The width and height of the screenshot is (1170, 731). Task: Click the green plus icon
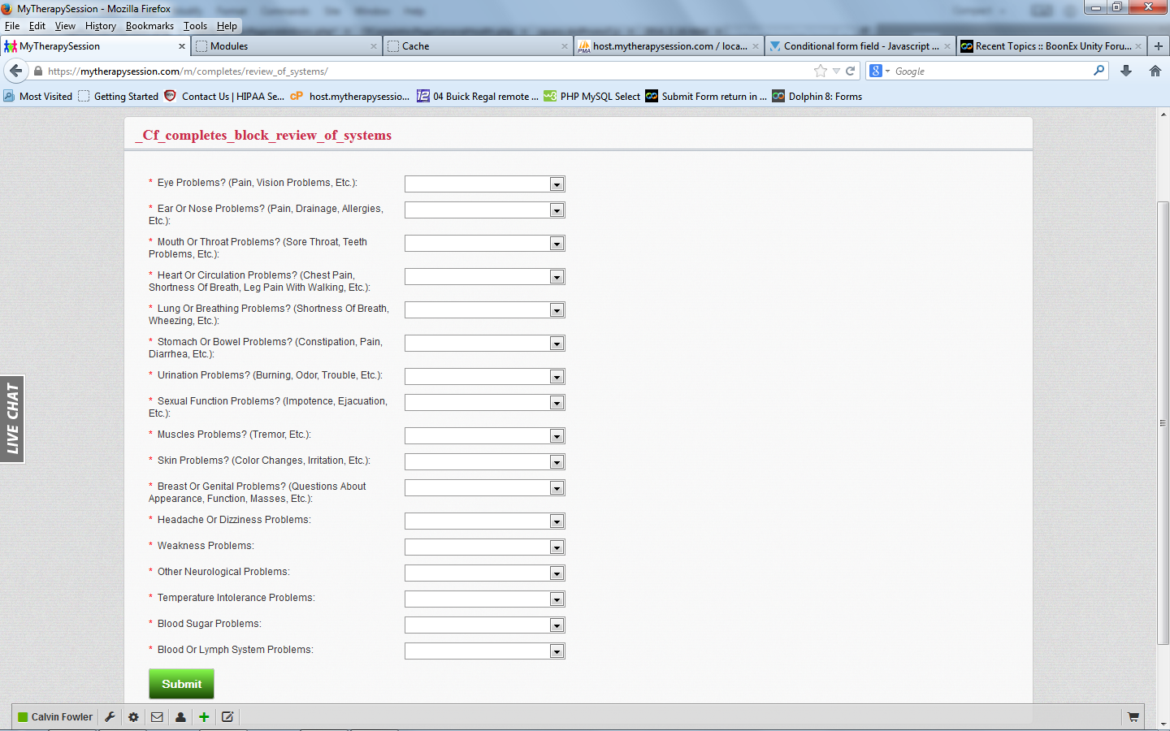point(204,717)
